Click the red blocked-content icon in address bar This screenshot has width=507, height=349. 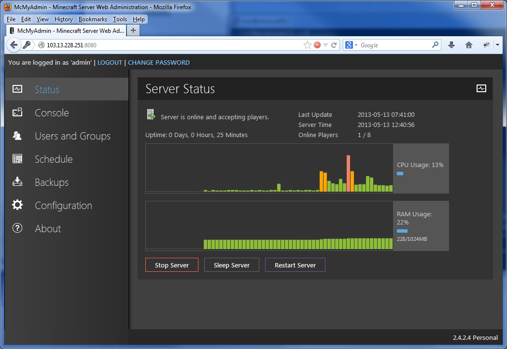coord(317,45)
